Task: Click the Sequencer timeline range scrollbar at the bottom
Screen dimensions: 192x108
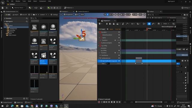Action: [x=148, y=102]
